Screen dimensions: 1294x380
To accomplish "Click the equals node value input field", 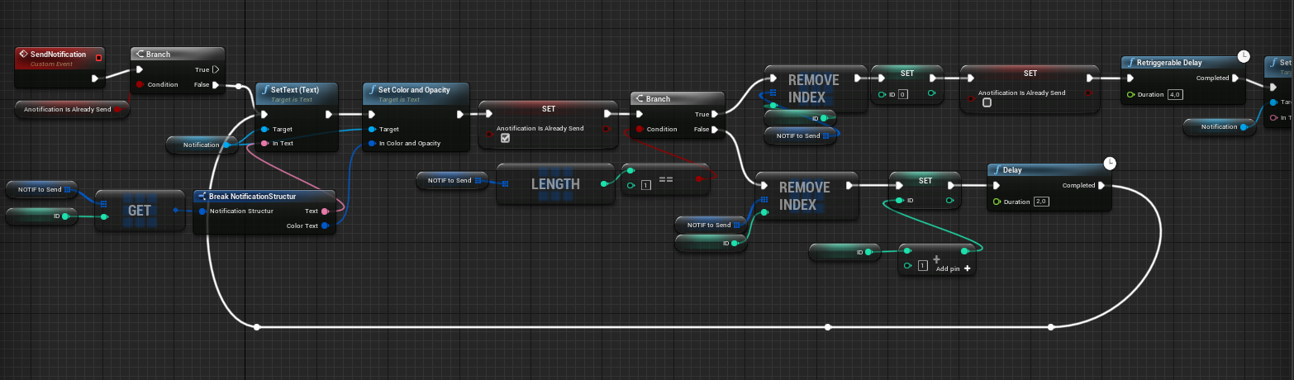I will point(645,184).
